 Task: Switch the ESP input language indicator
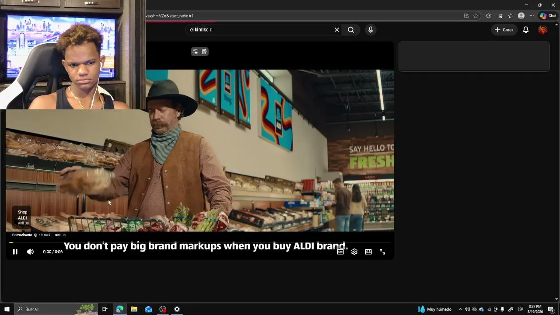pos(521,309)
